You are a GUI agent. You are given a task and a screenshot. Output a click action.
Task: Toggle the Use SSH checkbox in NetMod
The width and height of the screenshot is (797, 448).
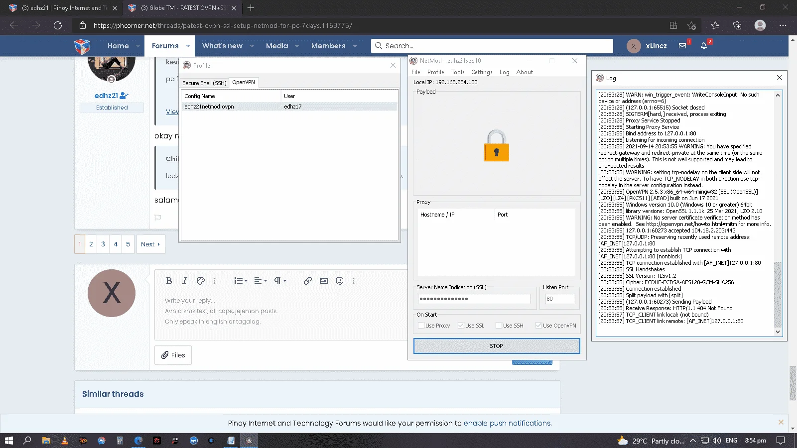(x=499, y=326)
